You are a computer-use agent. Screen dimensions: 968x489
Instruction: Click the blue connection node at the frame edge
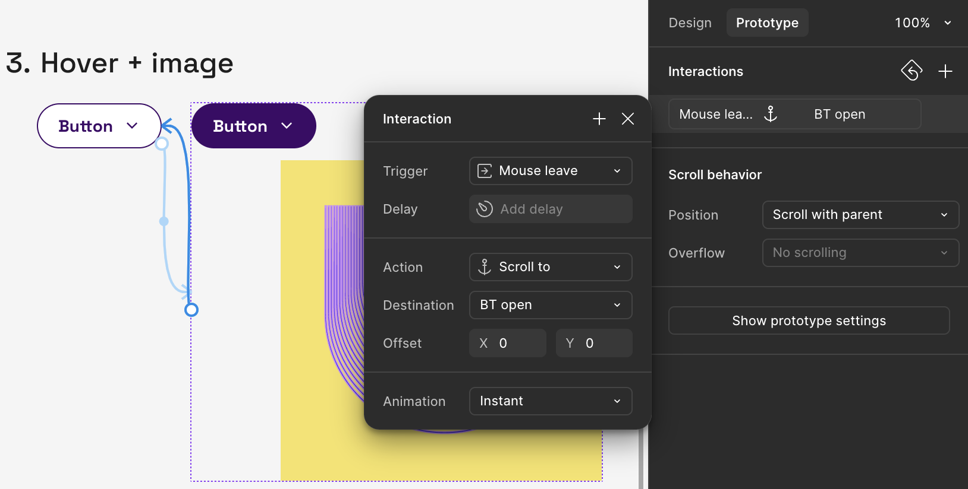[x=191, y=310]
